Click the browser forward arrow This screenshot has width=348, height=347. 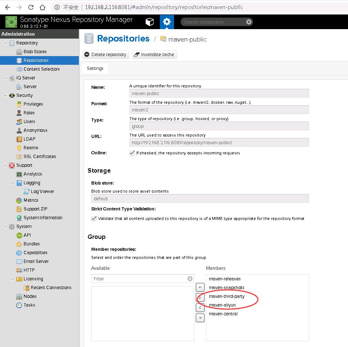19,7
